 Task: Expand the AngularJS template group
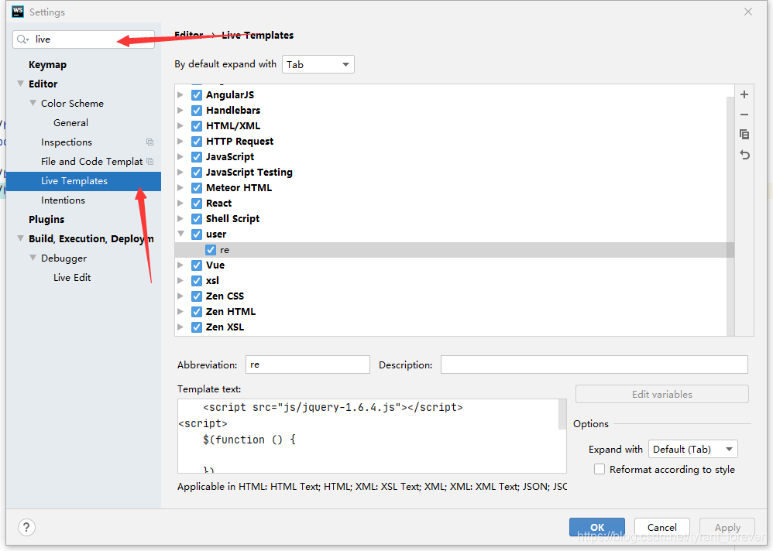[x=180, y=94]
